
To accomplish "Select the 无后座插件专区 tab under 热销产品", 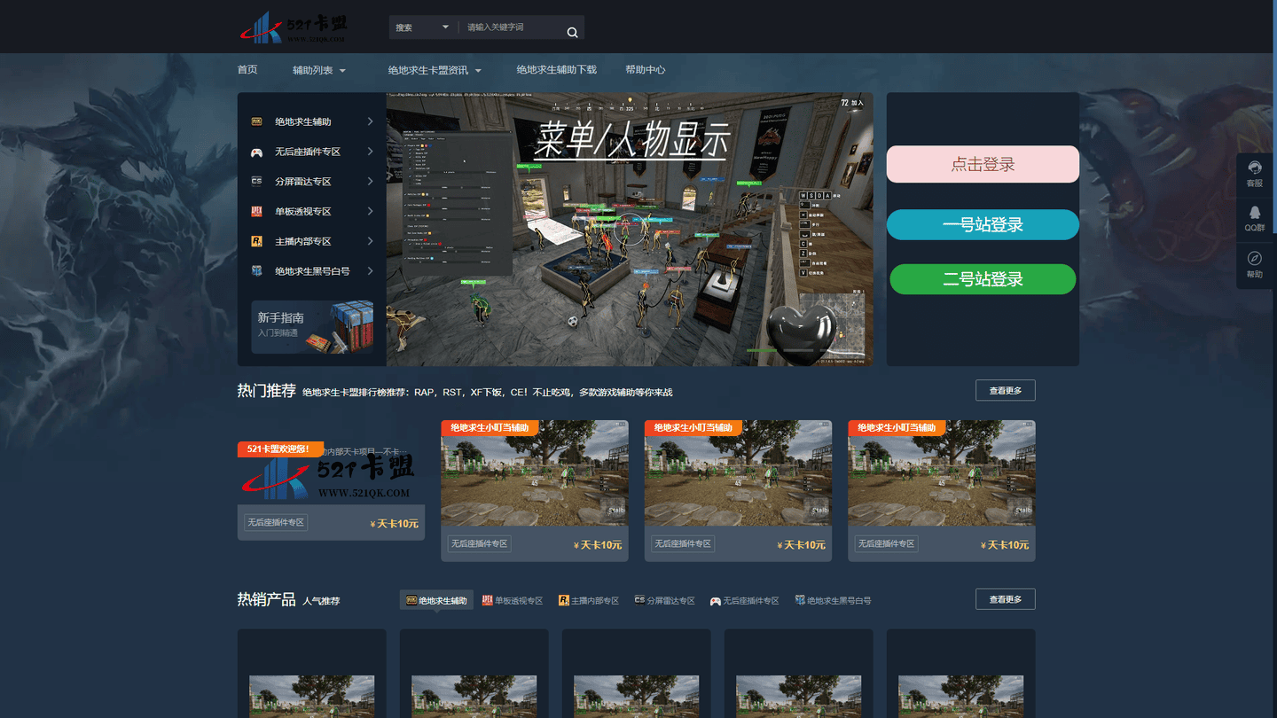I will pyautogui.click(x=745, y=600).
